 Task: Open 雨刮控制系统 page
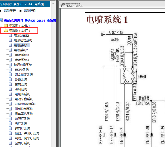24,109
